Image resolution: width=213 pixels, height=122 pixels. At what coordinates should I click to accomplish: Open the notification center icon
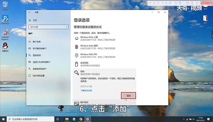tap(208, 119)
